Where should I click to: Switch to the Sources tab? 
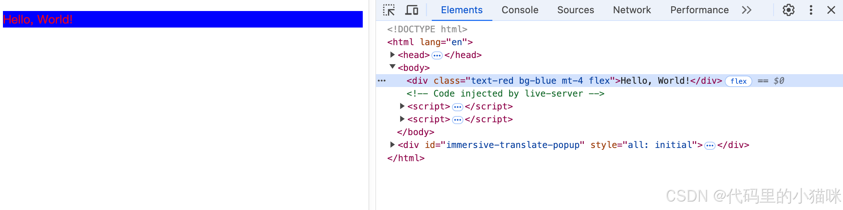[x=575, y=10]
